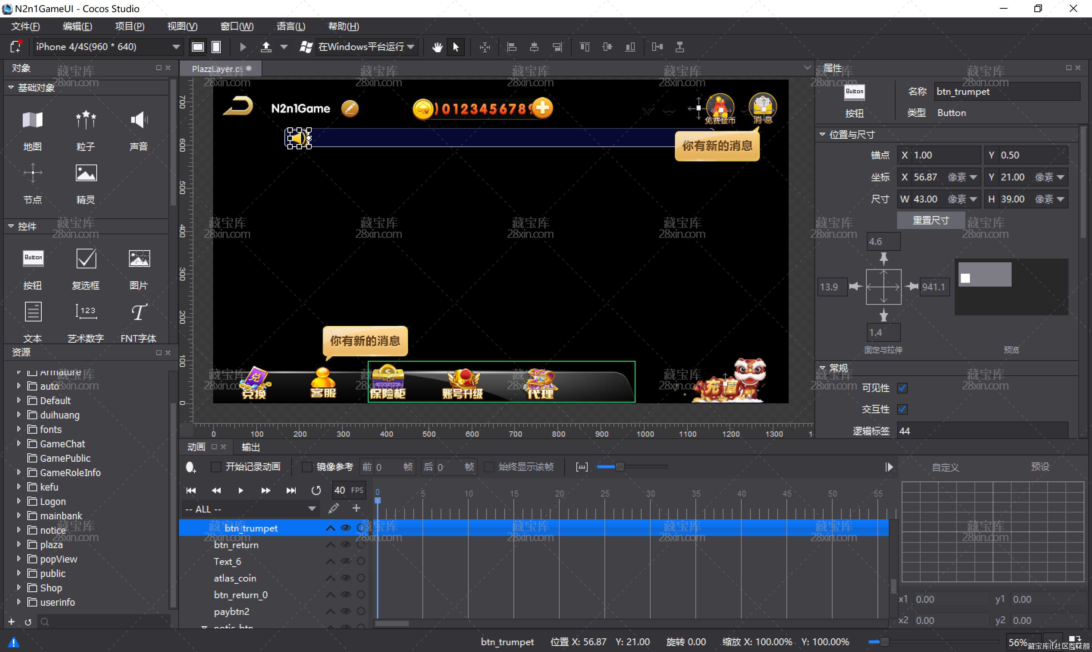
Task: Click the Sound object icon
Action: 139,120
